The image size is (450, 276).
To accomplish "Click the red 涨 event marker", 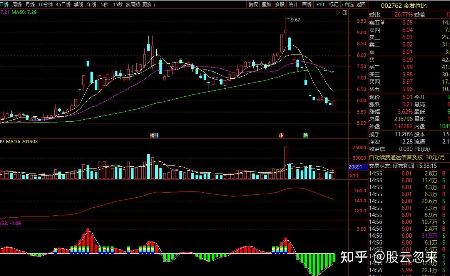I will tap(281, 135).
